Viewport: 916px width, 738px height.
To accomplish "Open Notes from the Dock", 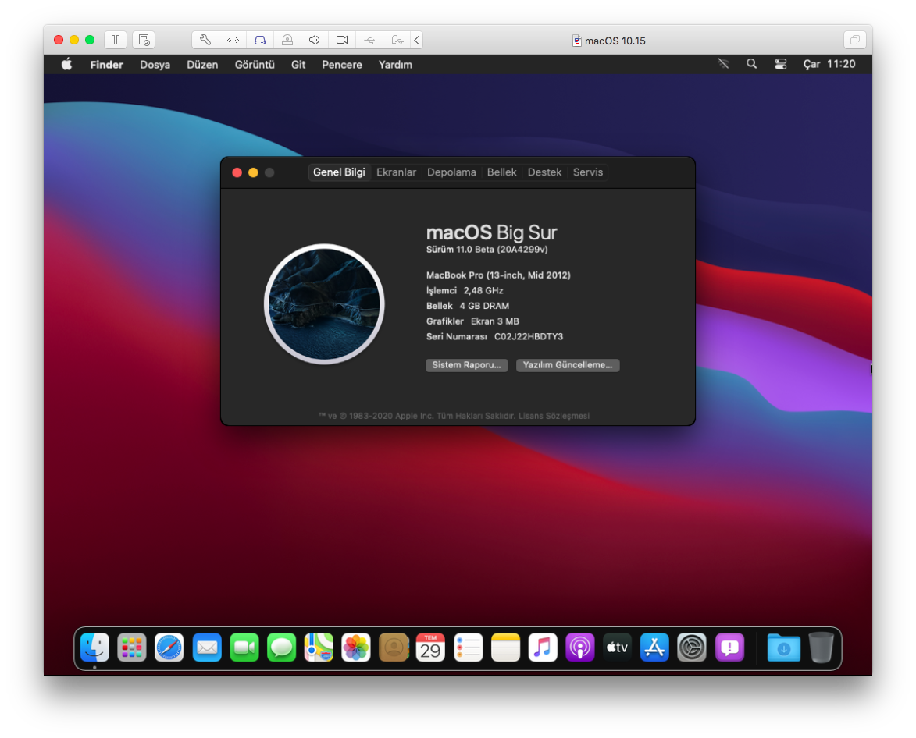I will (x=505, y=648).
